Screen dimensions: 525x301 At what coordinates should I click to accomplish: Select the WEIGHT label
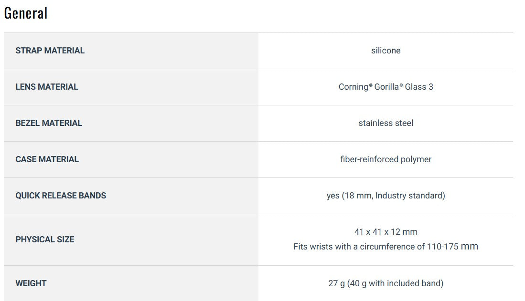click(31, 283)
